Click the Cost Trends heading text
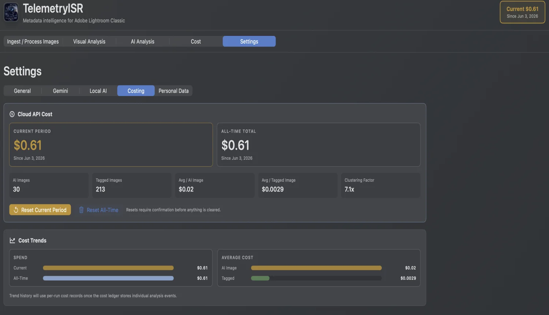This screenshot has height=315, width=549. pos(33,241)
